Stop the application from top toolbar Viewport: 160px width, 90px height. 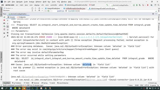pyautogui.click(x=148, y=5)
